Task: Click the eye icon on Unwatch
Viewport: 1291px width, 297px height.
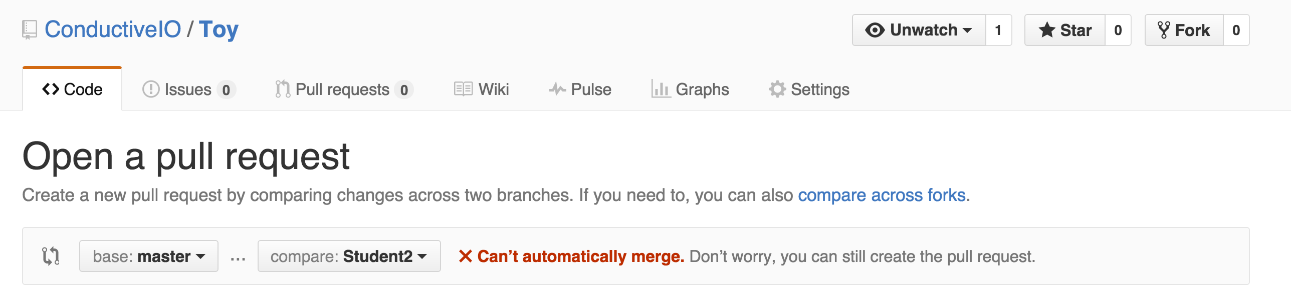Action: pyautogui.click(x=875, y=30)
